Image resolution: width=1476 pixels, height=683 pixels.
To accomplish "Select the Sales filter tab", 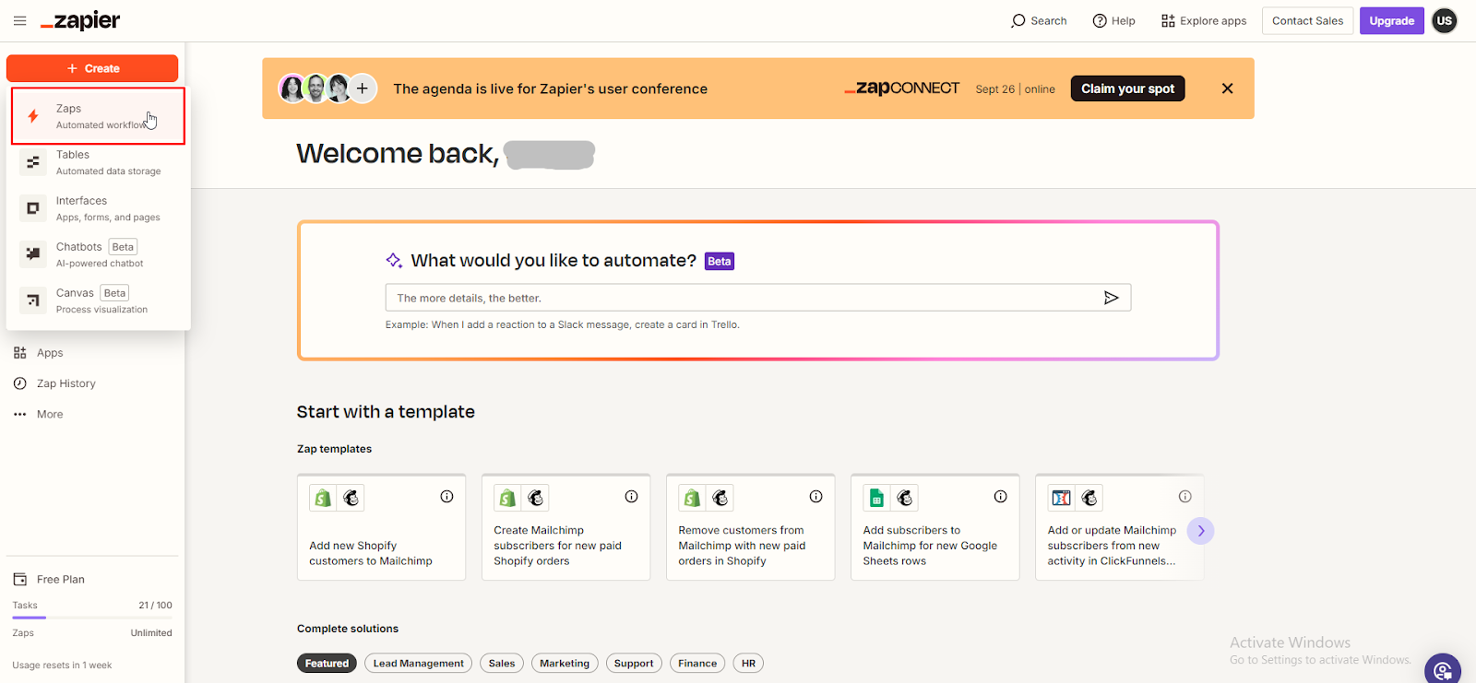I will coord(502,664).
